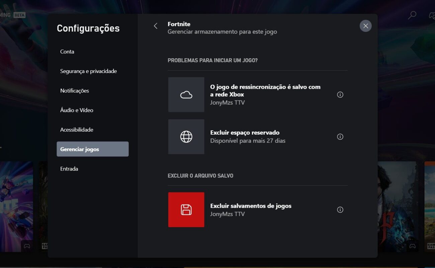The width and height of the screenshot is (435, 268).
Task: Close the settings dialog with X button
Action: 365,26
